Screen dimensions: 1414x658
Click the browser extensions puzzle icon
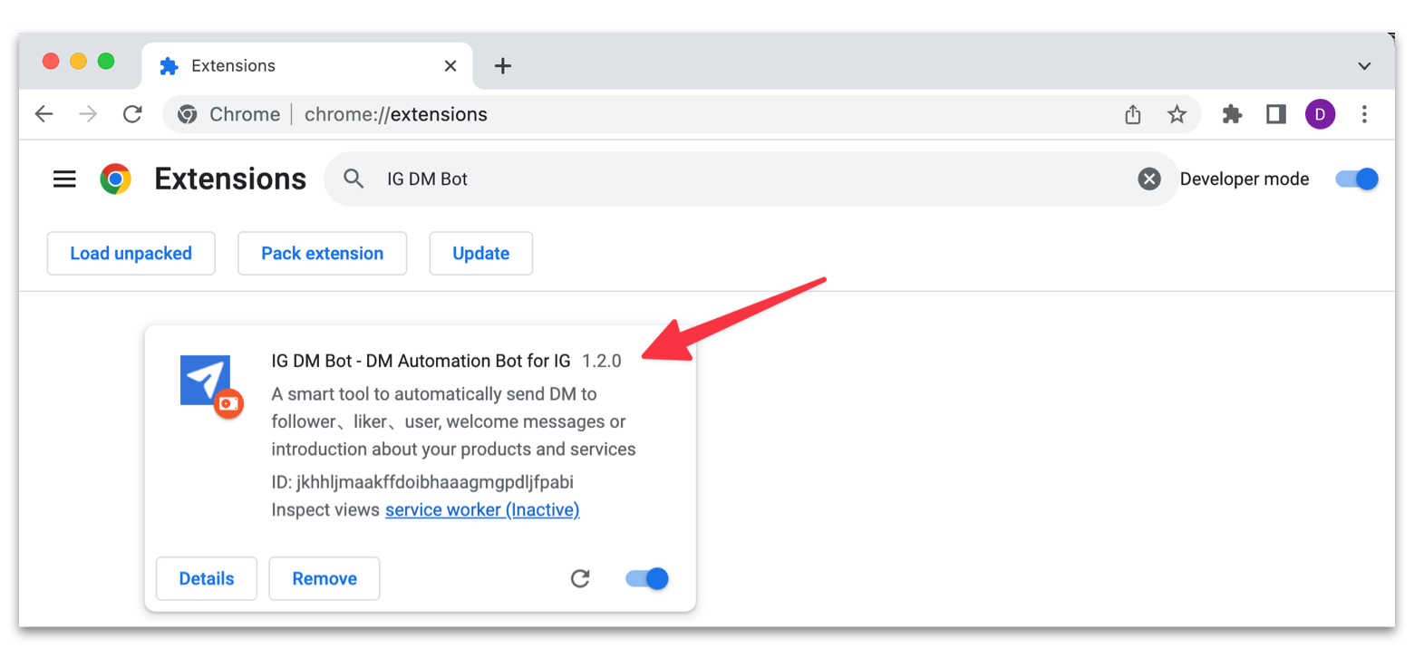(x=1232, y=113)
